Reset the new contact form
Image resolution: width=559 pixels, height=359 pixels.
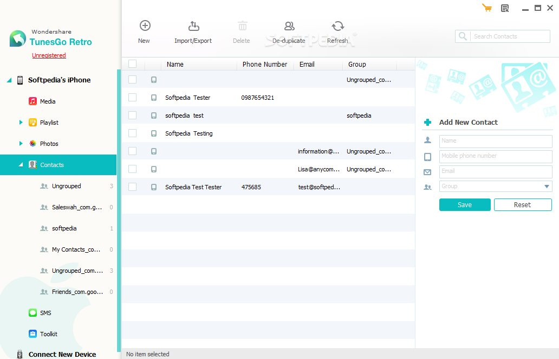click(x=523, y=205)
